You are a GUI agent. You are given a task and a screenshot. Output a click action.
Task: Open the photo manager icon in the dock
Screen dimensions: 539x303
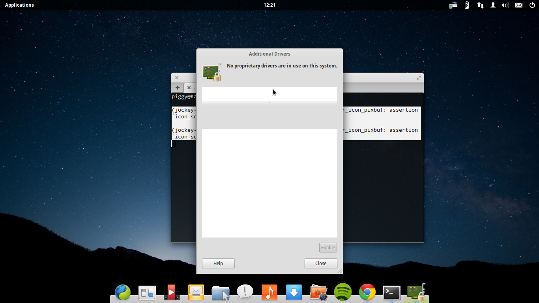tap(318, 292)
